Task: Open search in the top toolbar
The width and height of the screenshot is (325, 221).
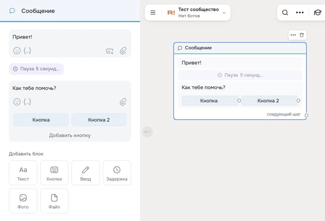Action: 285,13
